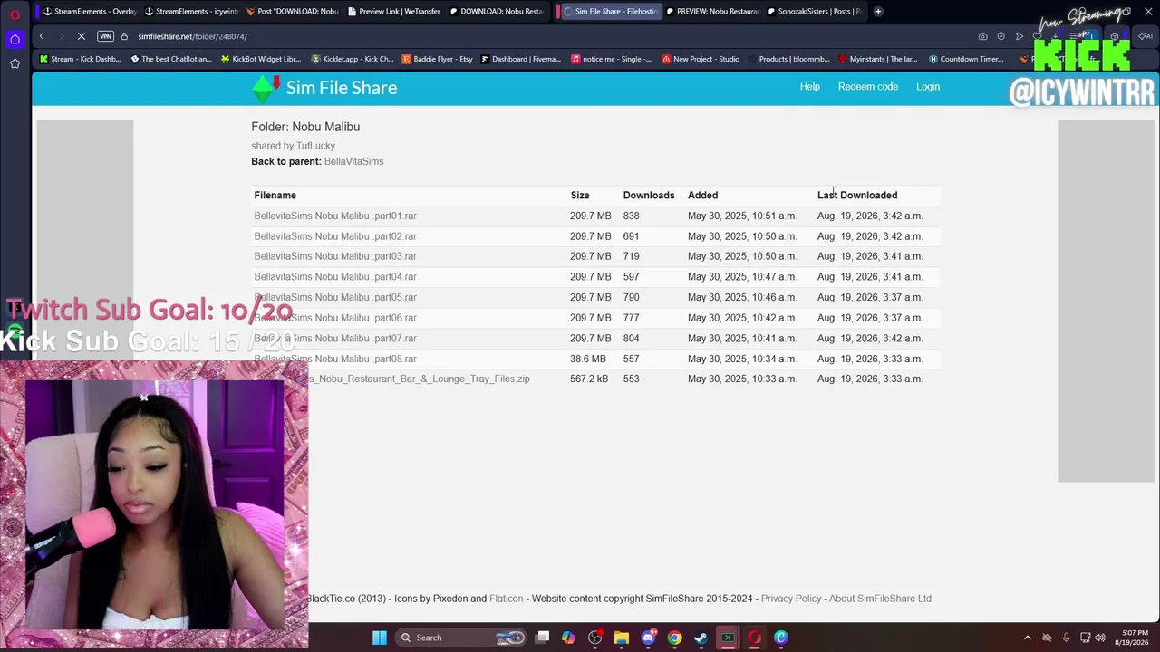Viewport: 1160px width, 652px height.
Task: Open the New Project - Studio bookmark
Action: 701,60
